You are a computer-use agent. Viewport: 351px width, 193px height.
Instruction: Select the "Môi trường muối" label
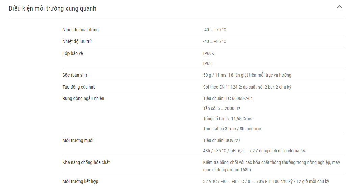[78, 140]
